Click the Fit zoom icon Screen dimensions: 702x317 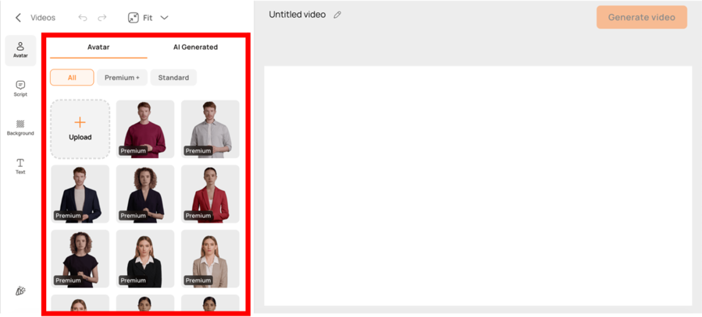(133, 18)
